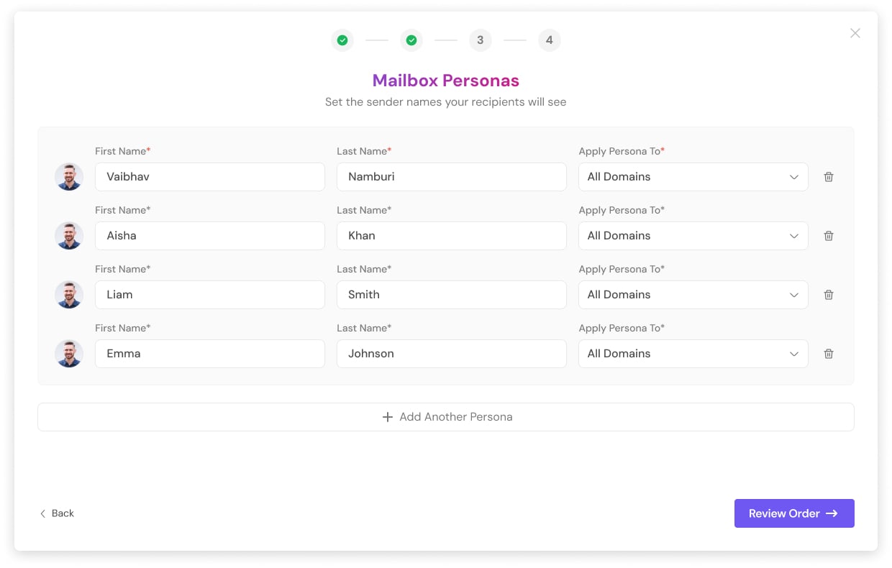Click last name field with Johnson
This screenshot has height=568, width=892.
451,354
